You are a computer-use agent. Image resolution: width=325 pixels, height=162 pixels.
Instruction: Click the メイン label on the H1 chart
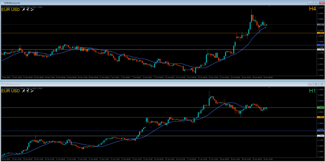(28, 91)
